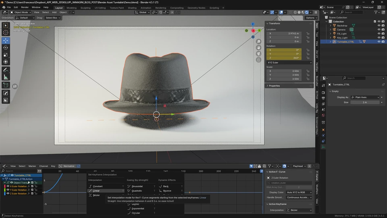The width and height of the screenshot is (387, 218).
Task: Toggle the Normalize refresh icon in Graph Editor
Action: pyautogui.click(x=79, y=166)
